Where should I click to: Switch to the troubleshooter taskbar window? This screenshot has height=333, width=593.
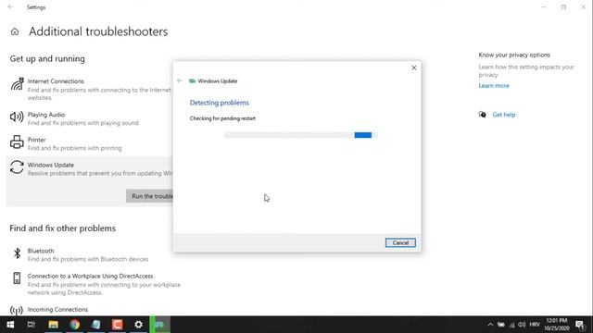[159, 325]
